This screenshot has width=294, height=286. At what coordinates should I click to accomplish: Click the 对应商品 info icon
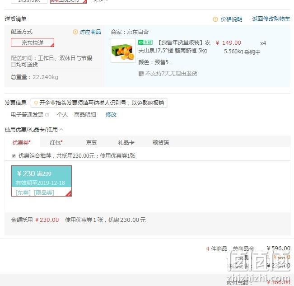click(x=75, y=32)
